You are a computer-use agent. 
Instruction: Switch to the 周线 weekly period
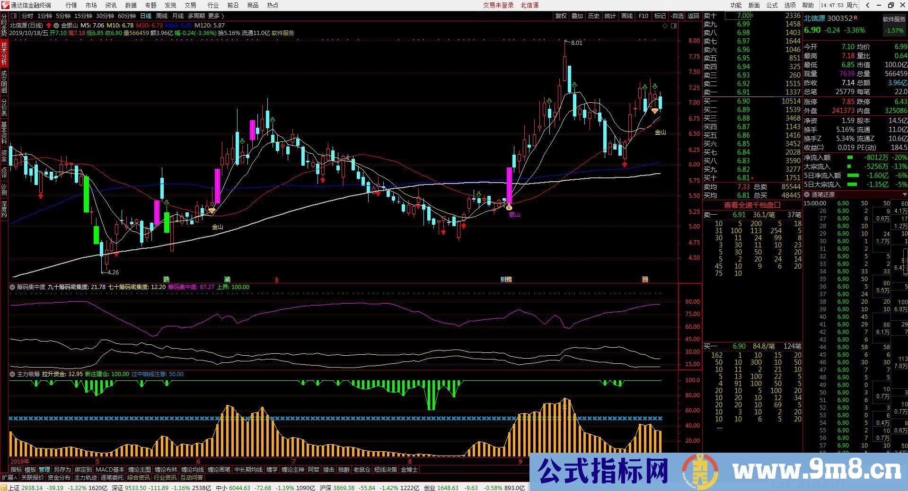[162, 16]
